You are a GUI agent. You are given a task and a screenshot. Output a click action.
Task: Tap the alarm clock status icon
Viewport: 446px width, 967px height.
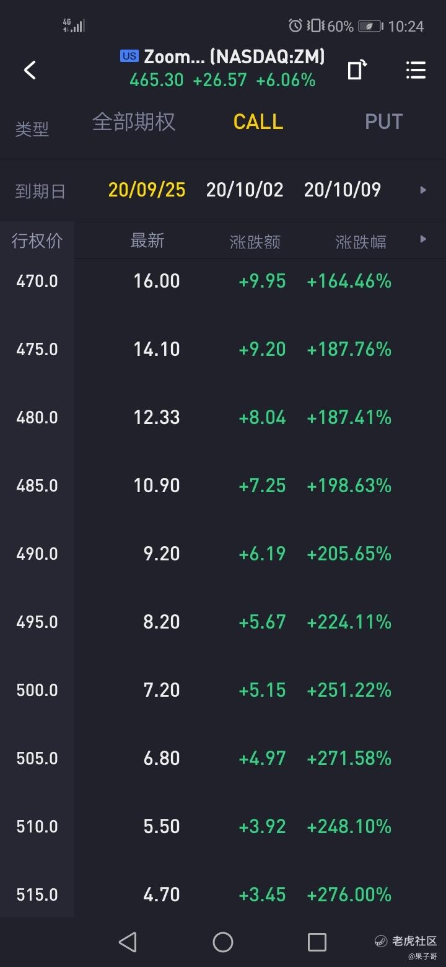pyautogui.click(x=295, y=26)
